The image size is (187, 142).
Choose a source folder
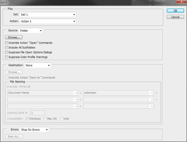click(14, 37)
